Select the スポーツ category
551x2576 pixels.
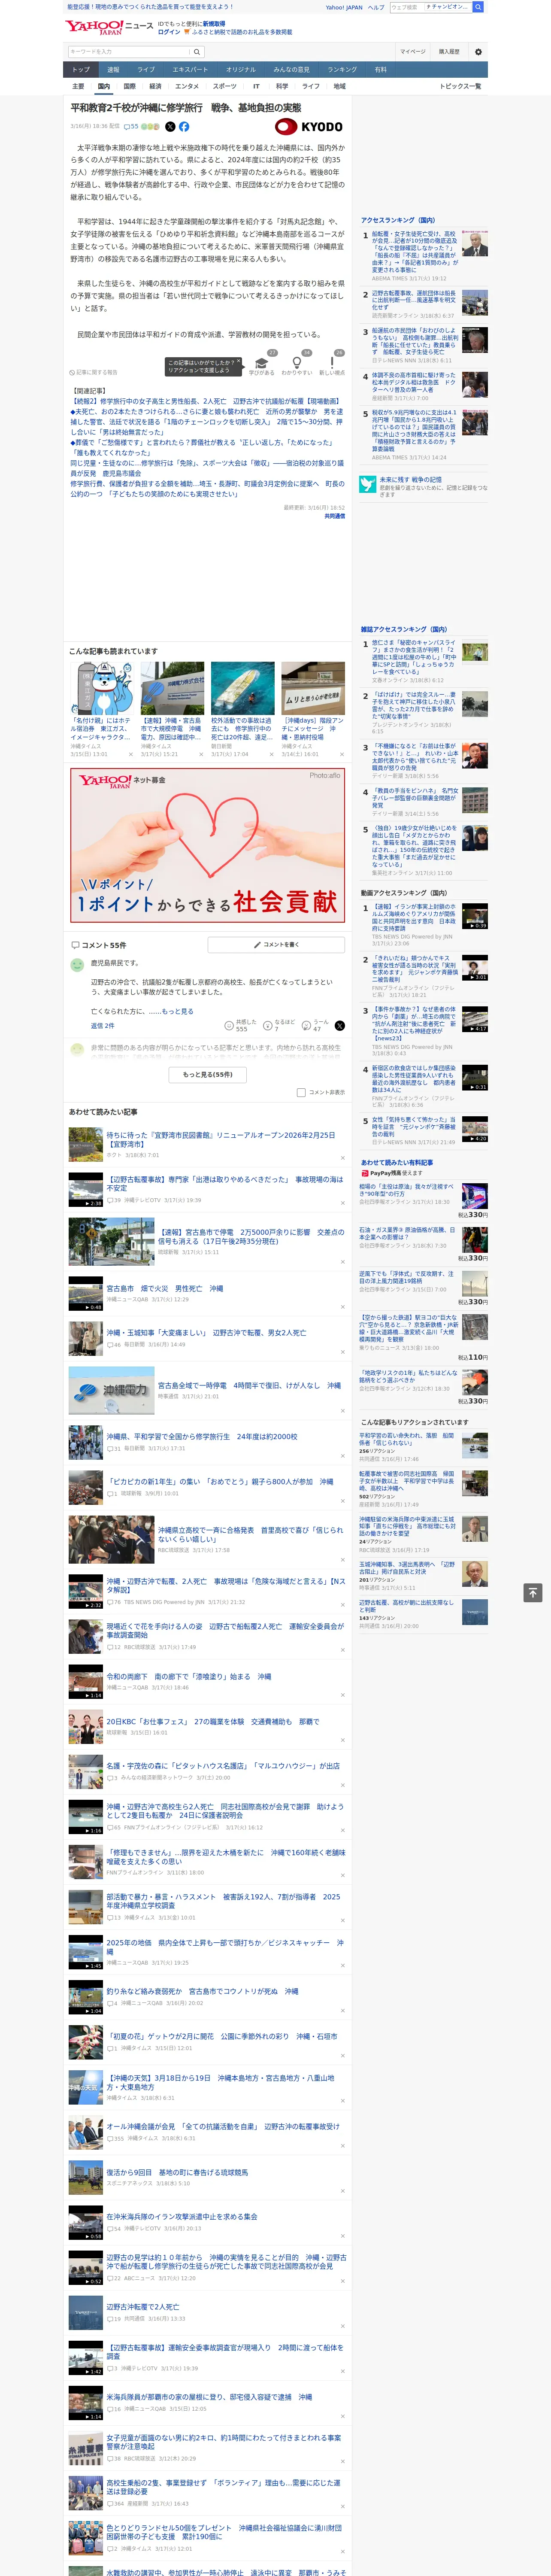225,86
